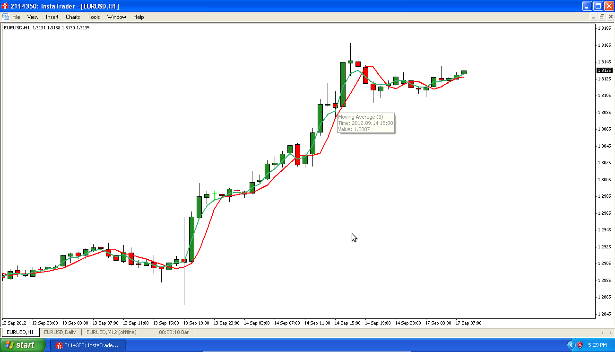Switch to the EURUSD,M12 (offline) tab

coord(112,332)
